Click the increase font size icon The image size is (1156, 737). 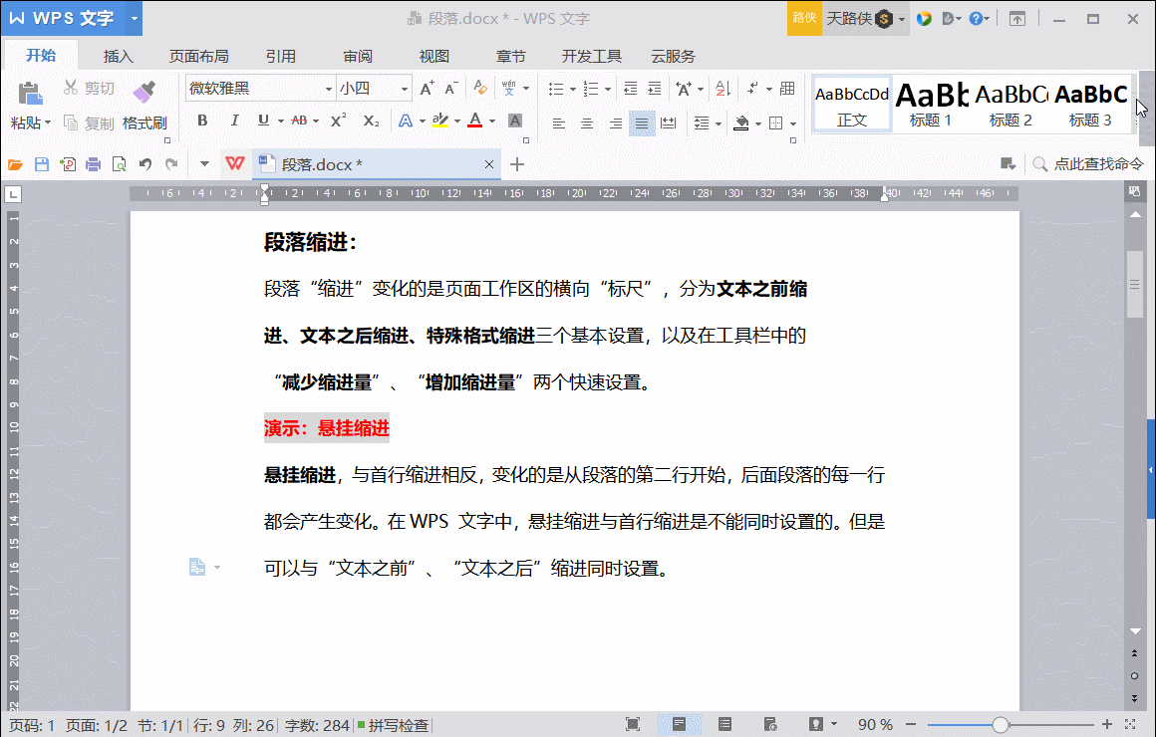tap(427, 89)
